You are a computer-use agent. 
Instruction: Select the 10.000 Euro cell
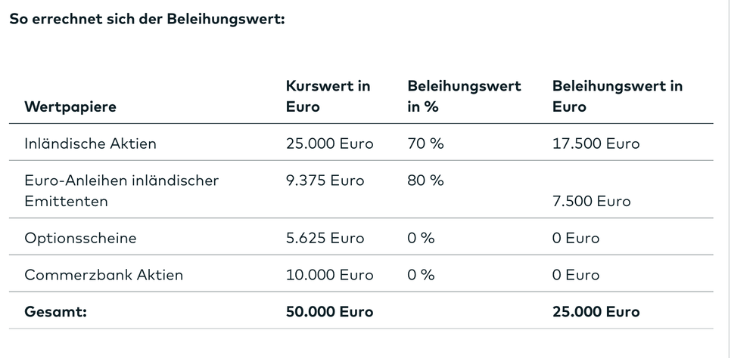[x=329, y=275]
